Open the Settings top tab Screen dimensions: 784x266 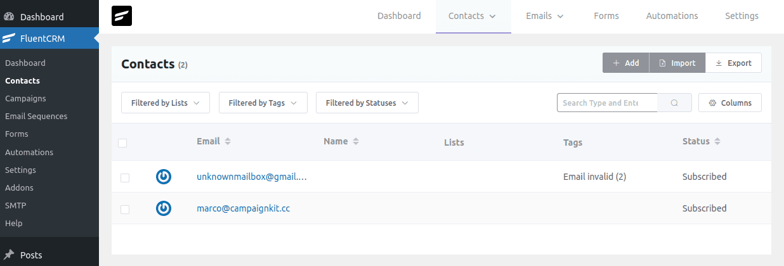point(742,16)
